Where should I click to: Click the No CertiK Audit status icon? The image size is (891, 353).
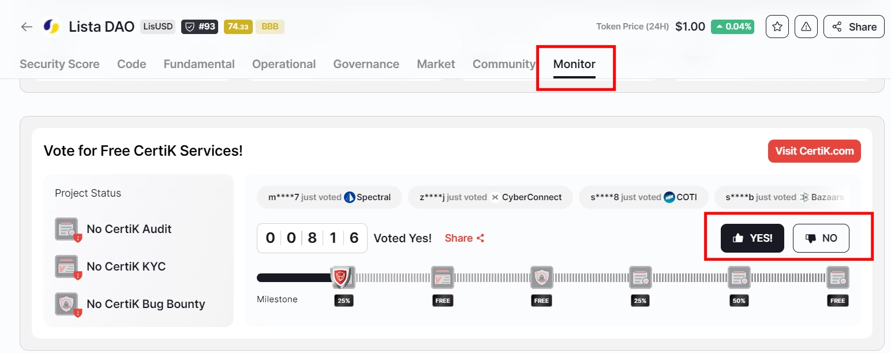coord(67,230)
